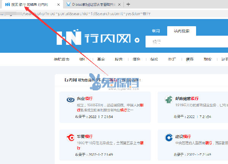228x164 pixels.
Task: Click 收录于 date under 华夏银行
Action: [94, 155]
